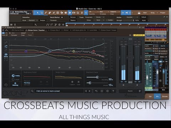Click Restore bend markers button
The height and width of the screenshot is (128, 171).
click(73, 20)
